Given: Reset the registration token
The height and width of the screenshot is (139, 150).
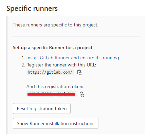Looking at the screenshot, I should pyautogui.click(x=42, y=108).
